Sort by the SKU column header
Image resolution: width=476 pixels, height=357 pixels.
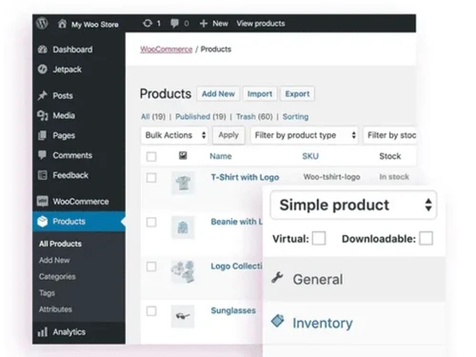[310, 156]
